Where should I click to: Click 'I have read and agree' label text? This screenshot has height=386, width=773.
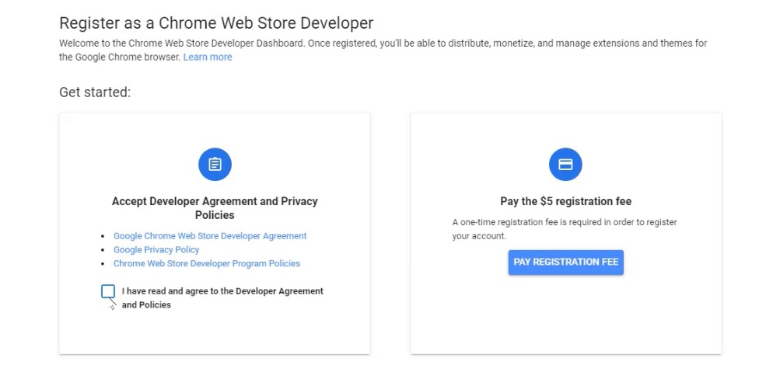pos(222,298)
